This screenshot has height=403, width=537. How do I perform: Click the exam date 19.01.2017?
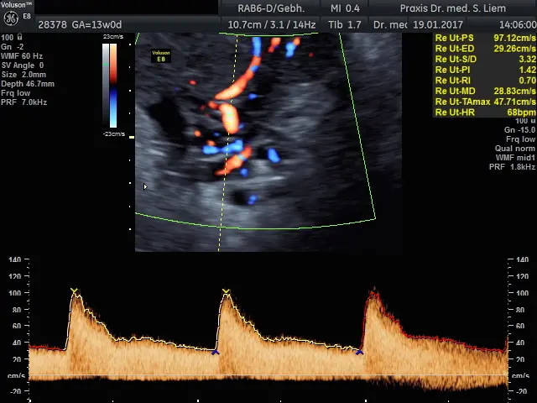438,25
